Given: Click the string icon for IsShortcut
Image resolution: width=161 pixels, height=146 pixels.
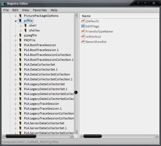Looking at the screenshot, I should pos(83,36).
